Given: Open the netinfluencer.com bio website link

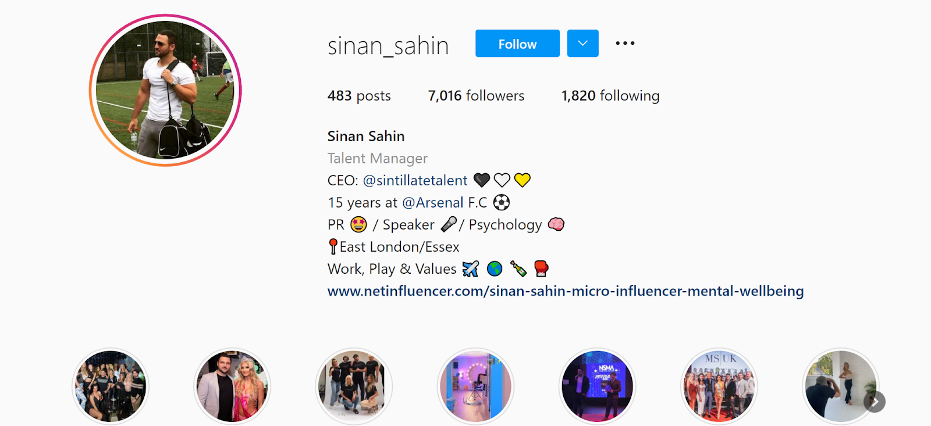Looking at the screenshot, I should tap(566, 291).
